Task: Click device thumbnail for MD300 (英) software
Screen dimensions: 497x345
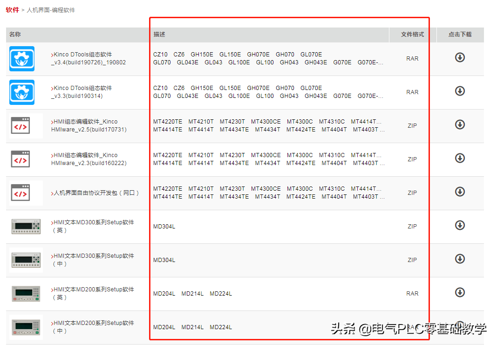Action: (26, 226)
